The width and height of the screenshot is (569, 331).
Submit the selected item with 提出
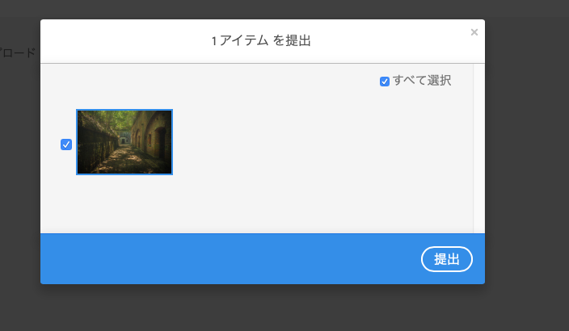tap(447, 259)
